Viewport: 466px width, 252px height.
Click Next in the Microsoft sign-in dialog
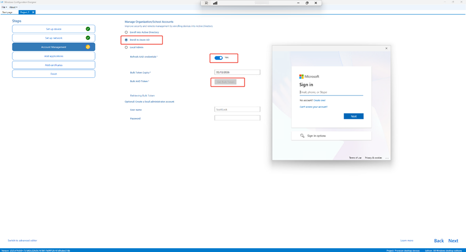353,116
